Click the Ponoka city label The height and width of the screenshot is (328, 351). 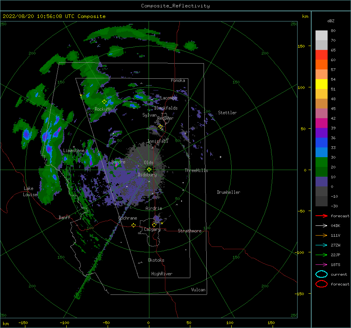click(x=178, y=80)
